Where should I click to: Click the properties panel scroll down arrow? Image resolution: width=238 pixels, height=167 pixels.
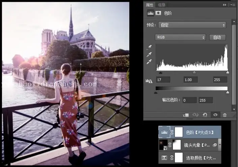pos(234,109)
